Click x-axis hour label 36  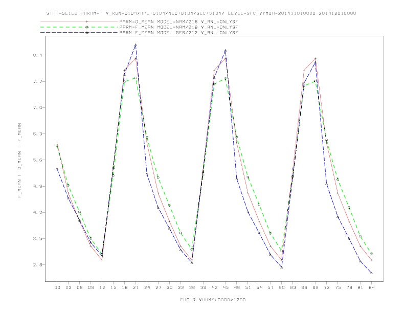coord(192,287)
